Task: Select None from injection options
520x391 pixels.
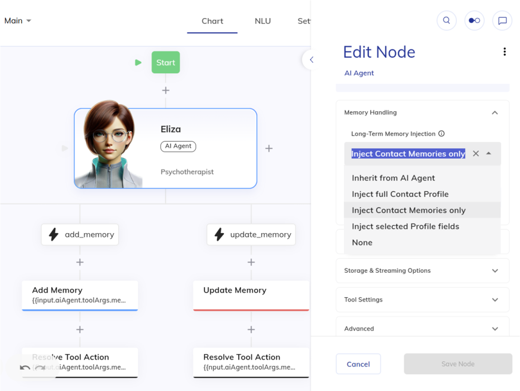Action: tap(362, 243)
